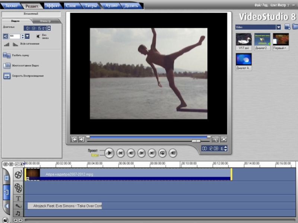Select the title track T icon
298x223 pixels.
18,198
